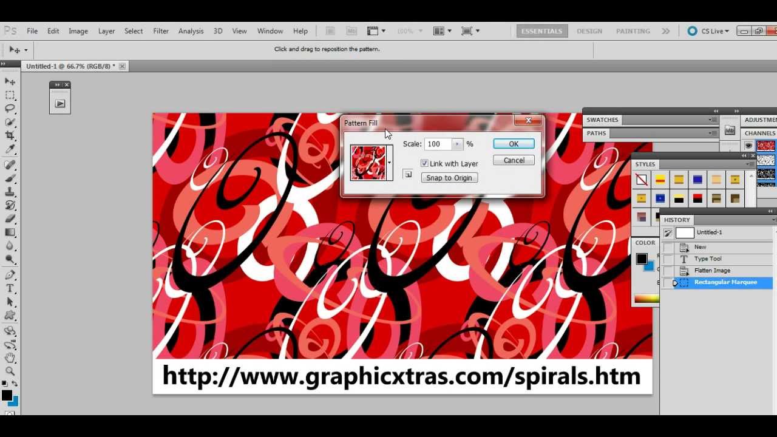
Task: Select the 3D Rotate tool
Action: tap(10, 331)
